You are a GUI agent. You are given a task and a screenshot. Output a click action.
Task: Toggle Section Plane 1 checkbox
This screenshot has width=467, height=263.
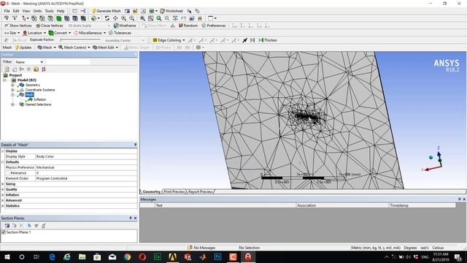[x=4, y=232]
